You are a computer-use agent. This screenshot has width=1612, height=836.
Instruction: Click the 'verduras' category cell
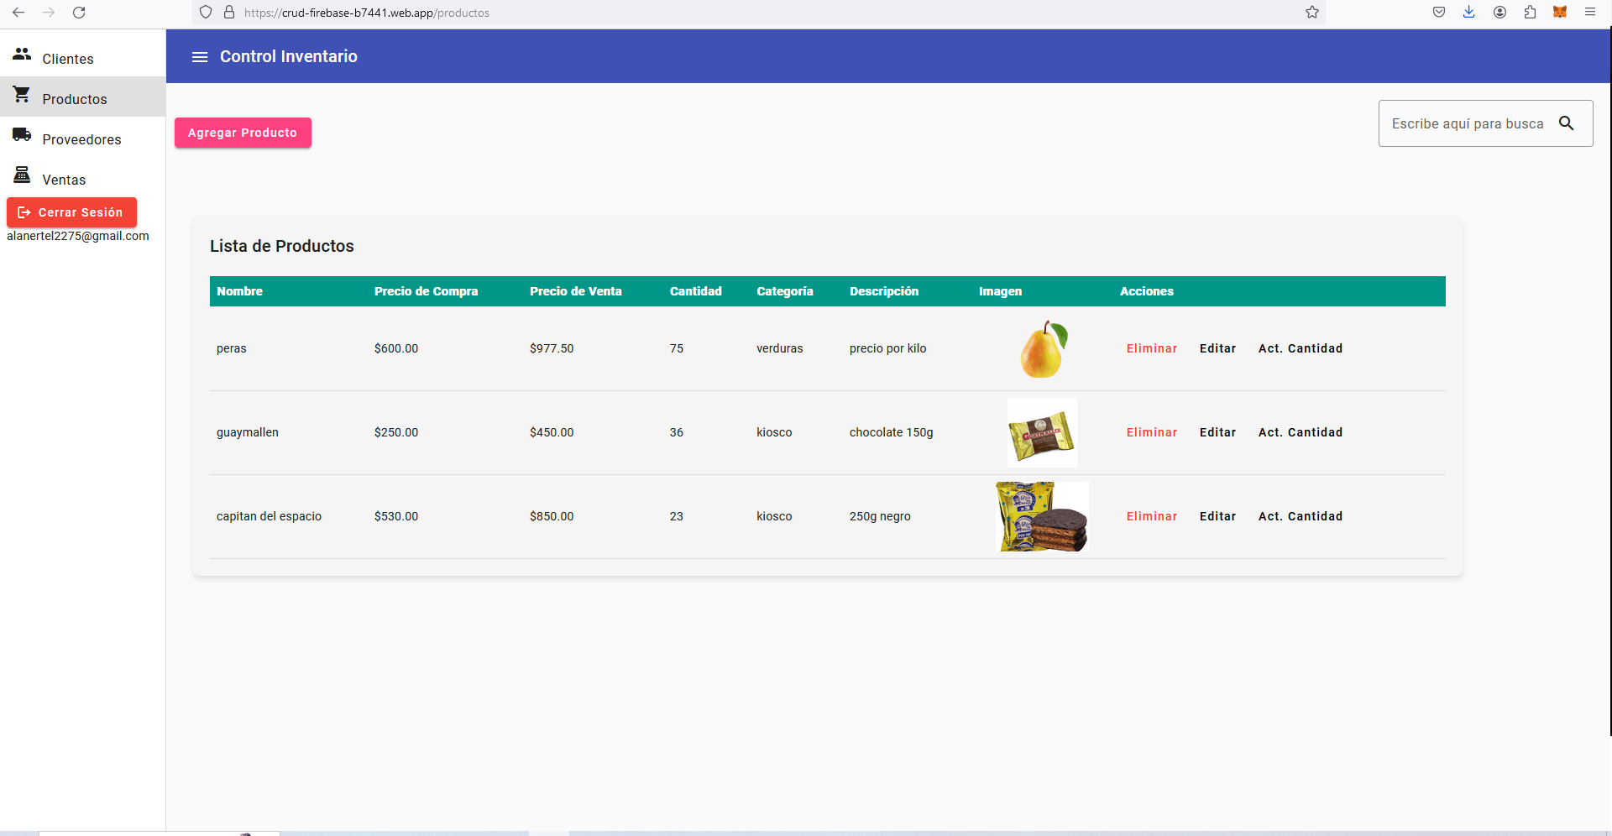(x=780, y=348)
